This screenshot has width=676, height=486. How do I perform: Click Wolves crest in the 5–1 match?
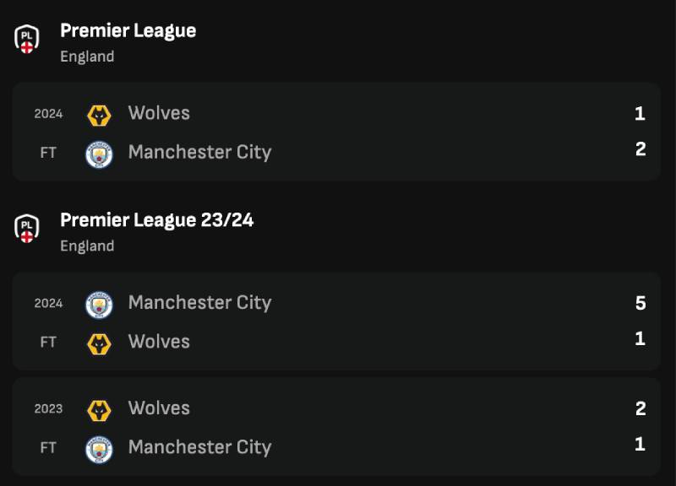point(100,343)
